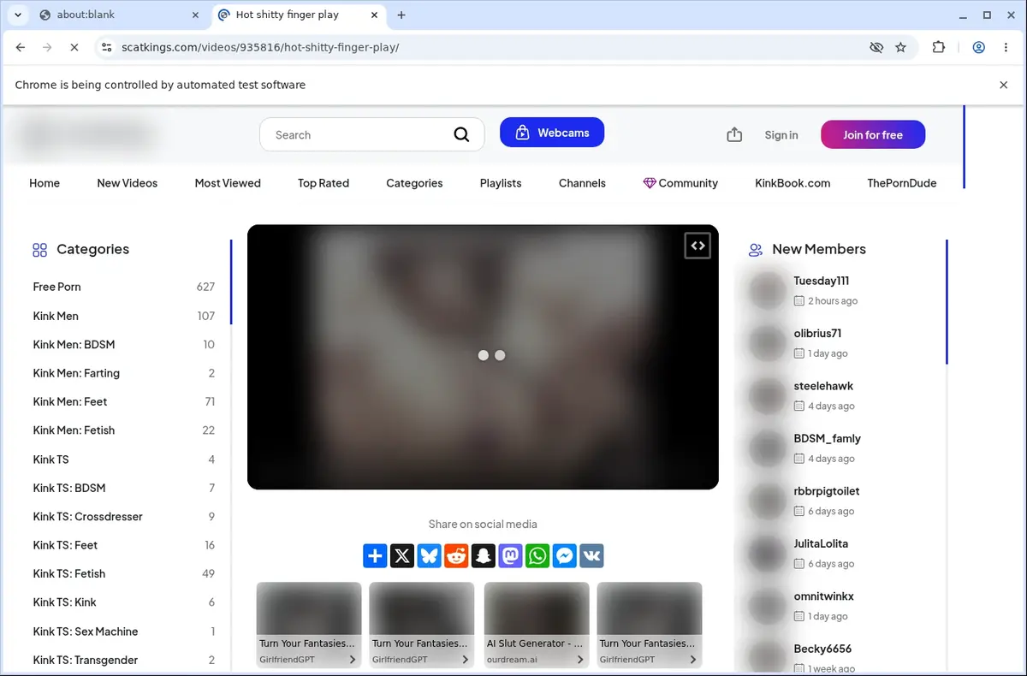Share the video on Bluesky
Screen dimensions: 1027x676
click(x=429, y=556)
